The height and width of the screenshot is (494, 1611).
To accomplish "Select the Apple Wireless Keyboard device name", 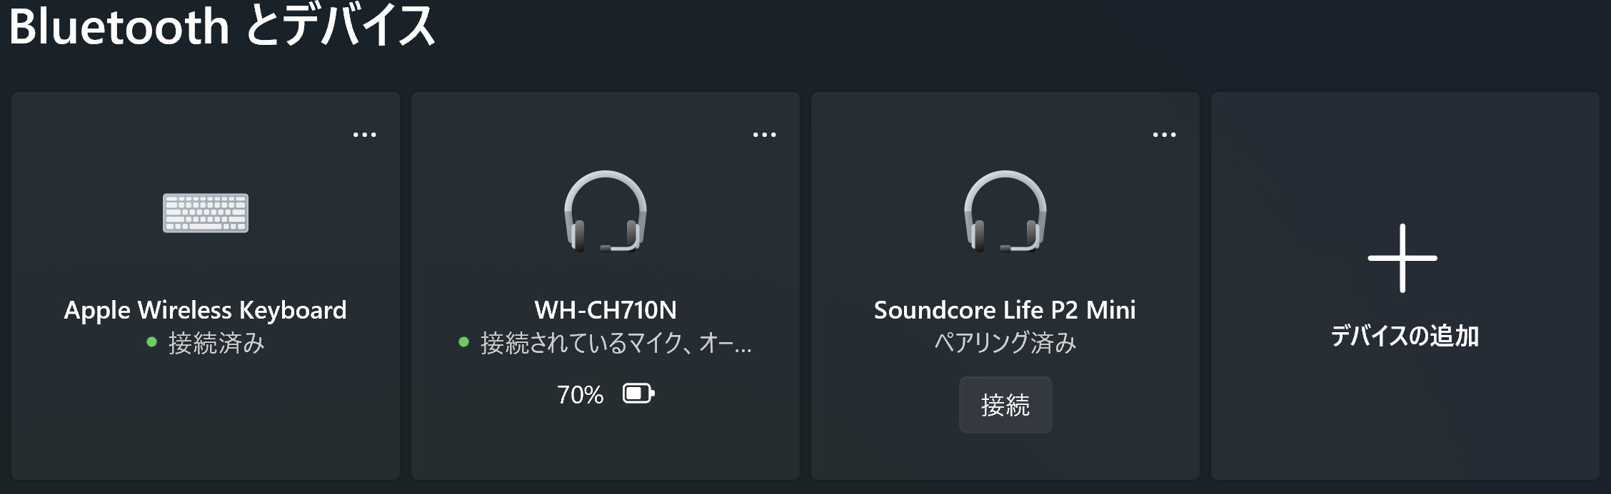I will (x=206, y=310).
